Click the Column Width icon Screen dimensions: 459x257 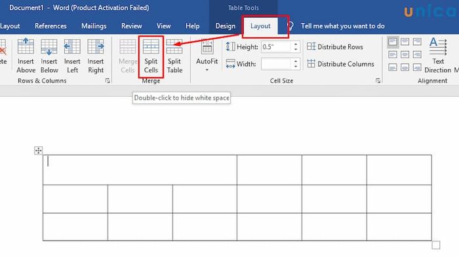pos(231,63)
